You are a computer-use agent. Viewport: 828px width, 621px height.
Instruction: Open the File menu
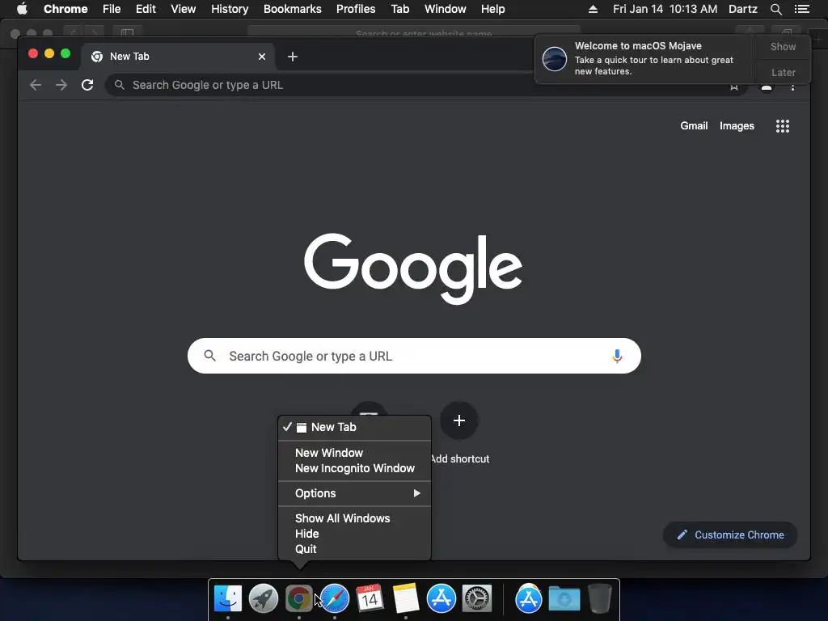coord(112,9)
